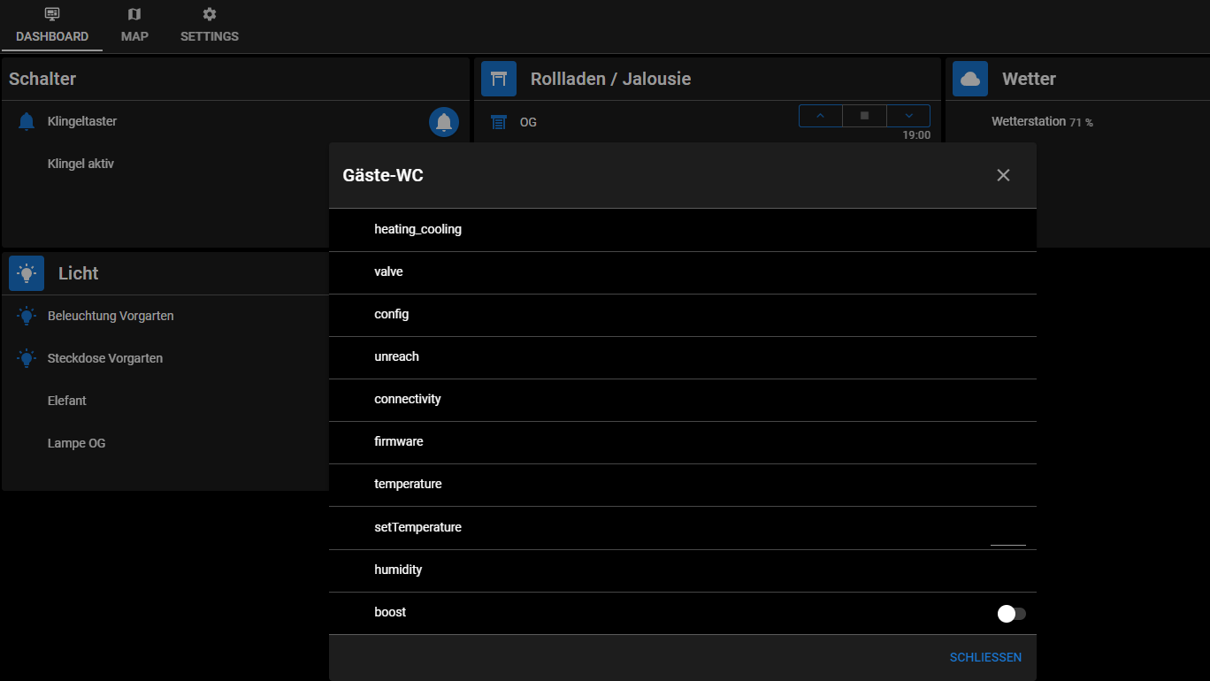Select the unreach row
Viewport: 1210px width, 681px height.
(x=683, y=357)
